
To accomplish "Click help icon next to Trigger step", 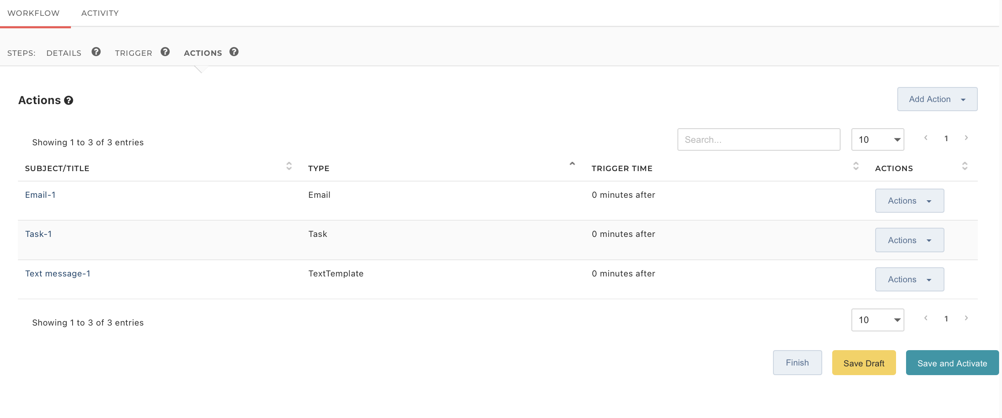I will click(165, 52).
